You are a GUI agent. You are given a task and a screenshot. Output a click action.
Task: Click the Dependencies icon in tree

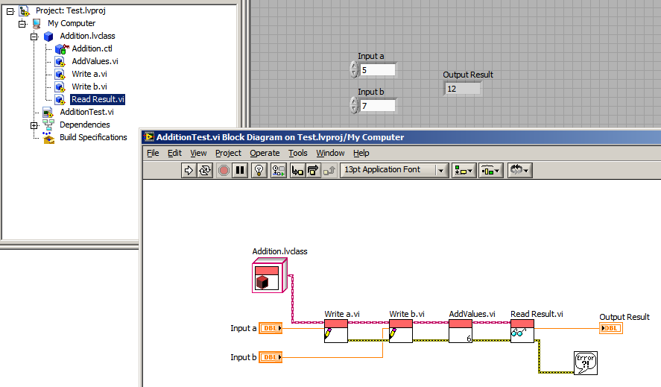click(48, 125)
